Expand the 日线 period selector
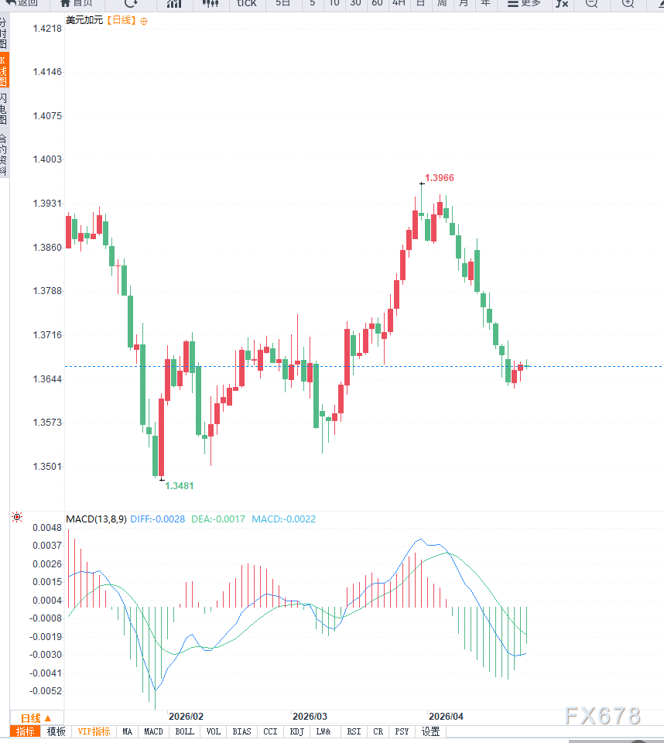Viewport: 664px width, 743px height. click(x=36, y=718)
